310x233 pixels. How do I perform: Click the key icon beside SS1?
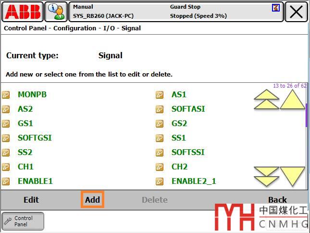click(x=160, y=138)
